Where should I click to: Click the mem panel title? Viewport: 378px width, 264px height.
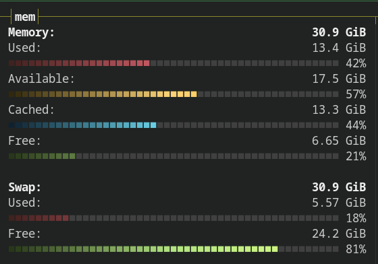pyautogui.click(x=25, y=17)
